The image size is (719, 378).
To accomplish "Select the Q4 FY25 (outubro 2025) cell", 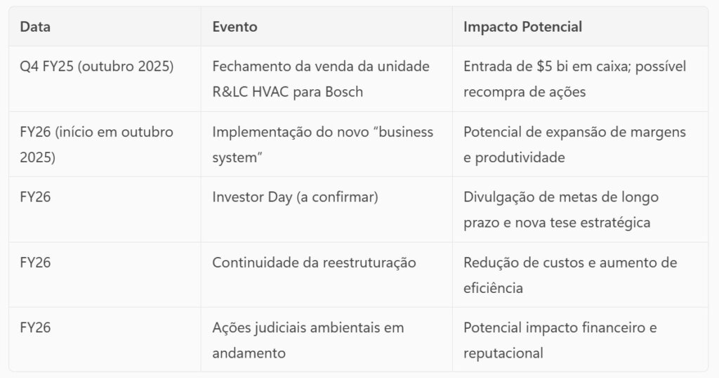I will click(x=96, y=67).
